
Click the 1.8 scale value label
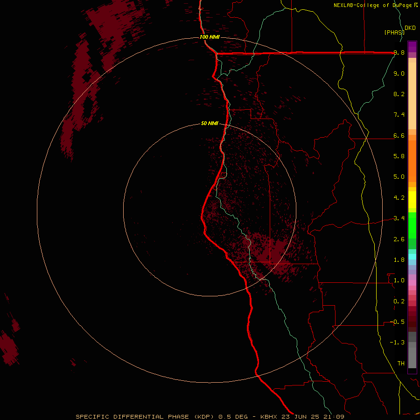coord(399,260)
